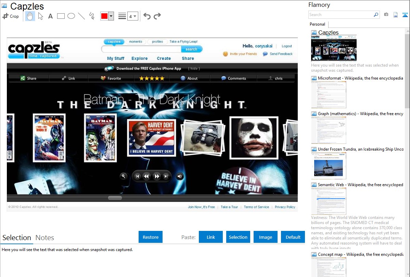Skip to the first moment

click(x=137, y=177)
